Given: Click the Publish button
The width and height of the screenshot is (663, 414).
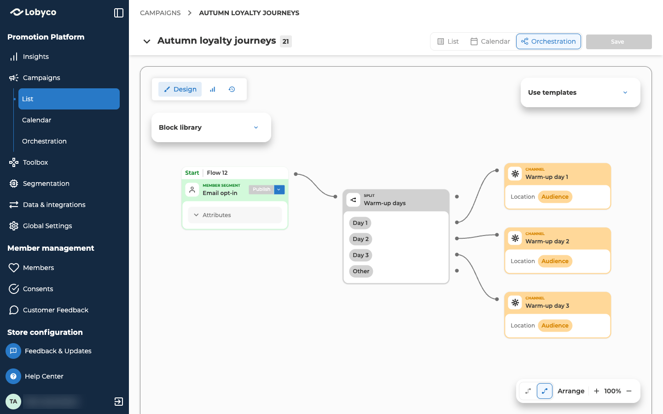Looking at the screenshot, I should coord(262,190).
